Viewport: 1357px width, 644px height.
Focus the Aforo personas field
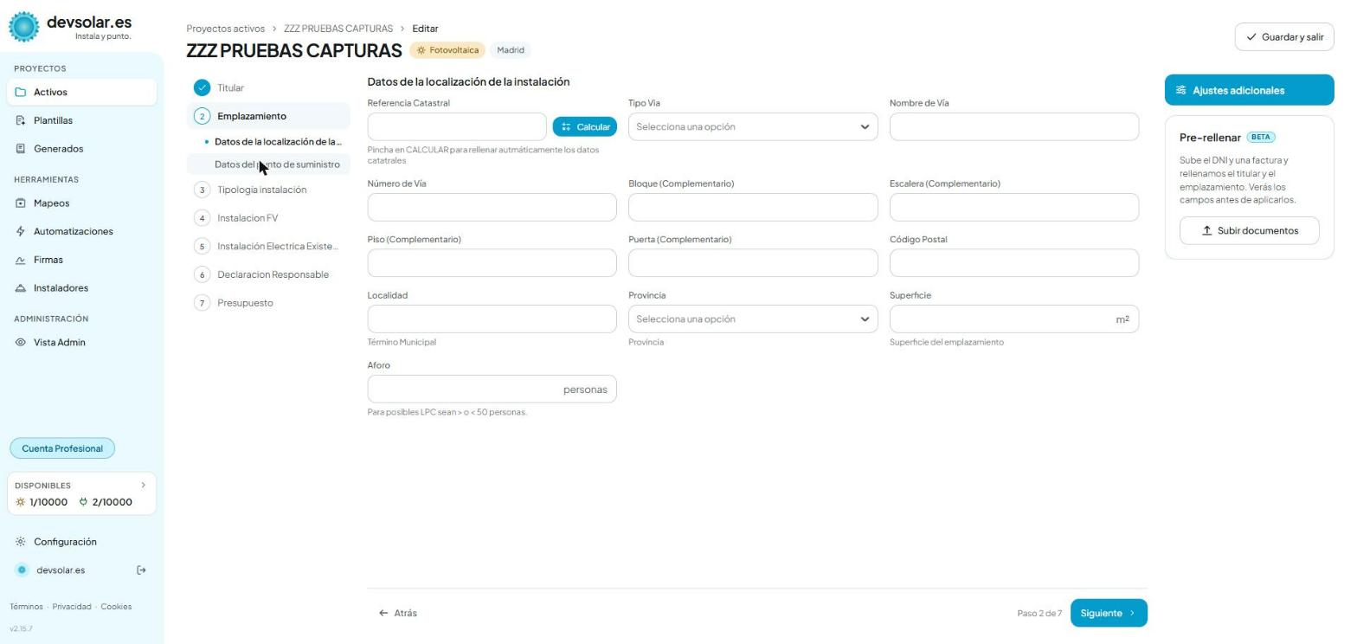(492, 390)
